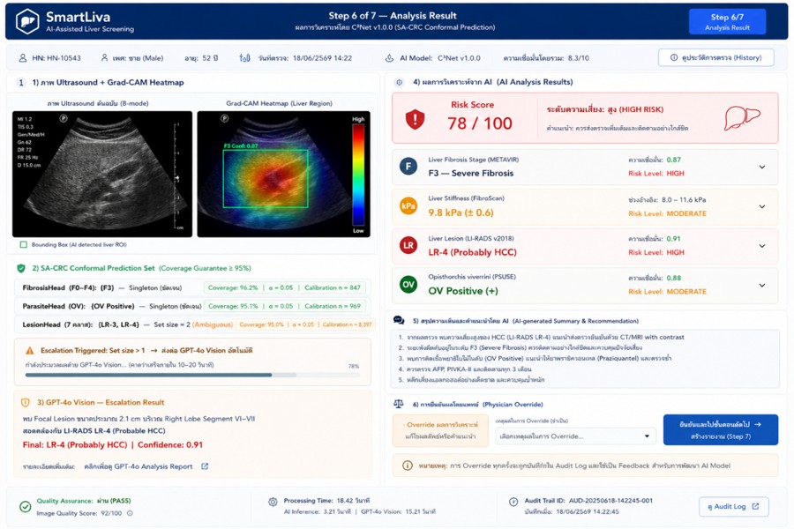Click the GPT-4o Vision escalation progress bar

[x=192, y=375]
